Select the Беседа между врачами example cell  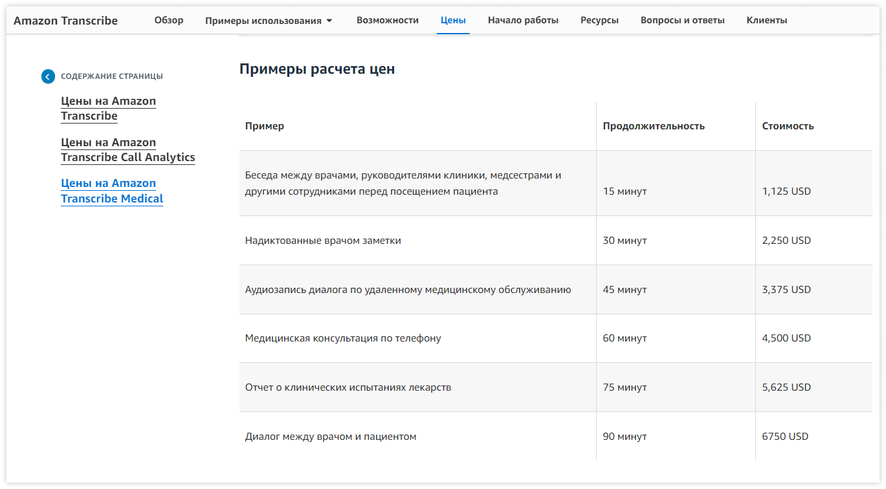(x=417, y=184)
